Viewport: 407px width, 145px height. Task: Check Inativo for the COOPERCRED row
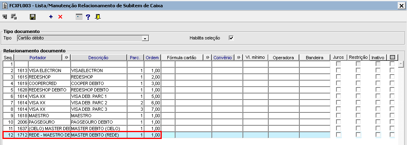[378, 83]
